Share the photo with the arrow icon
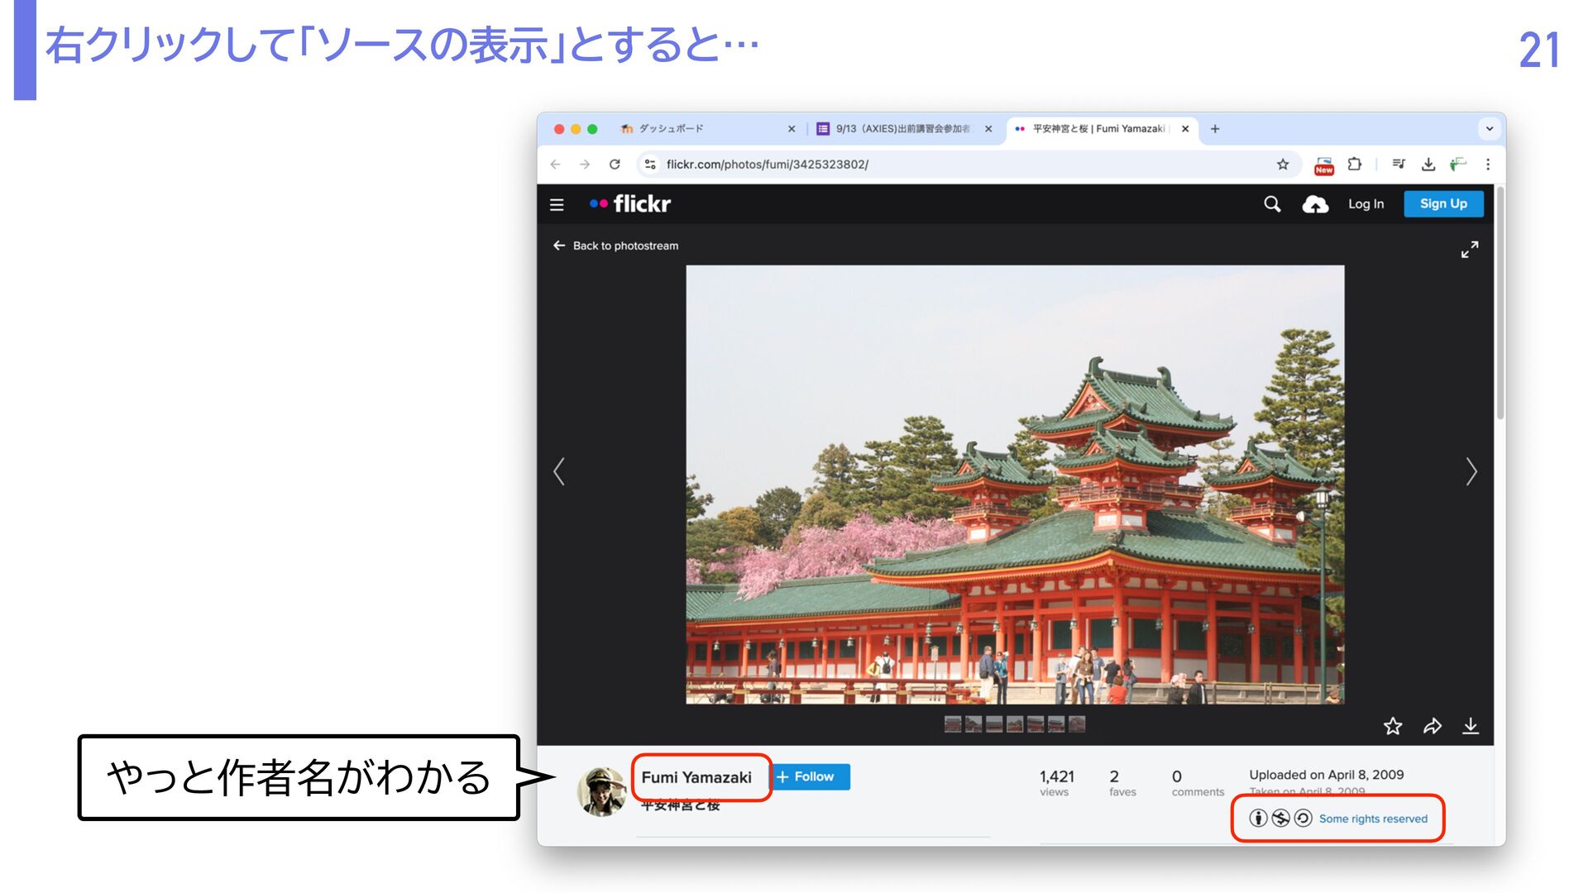 tap(1432, 726)
